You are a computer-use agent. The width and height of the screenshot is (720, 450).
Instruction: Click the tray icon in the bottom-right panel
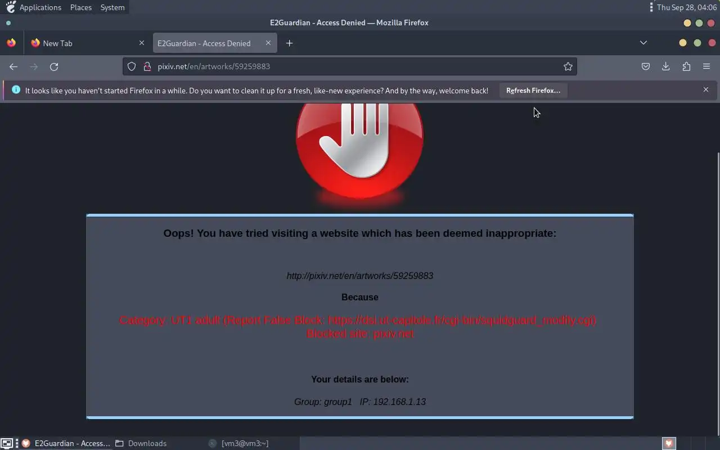669,443
